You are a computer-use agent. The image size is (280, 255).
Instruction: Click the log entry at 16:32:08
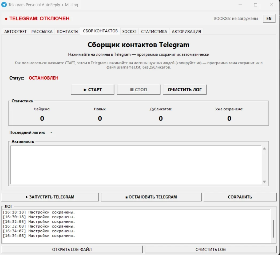click(39, 226)
